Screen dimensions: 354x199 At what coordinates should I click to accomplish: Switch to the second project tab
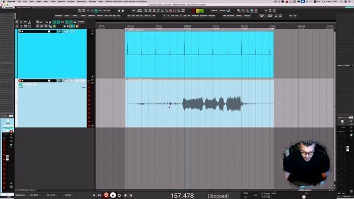[23, 7]
